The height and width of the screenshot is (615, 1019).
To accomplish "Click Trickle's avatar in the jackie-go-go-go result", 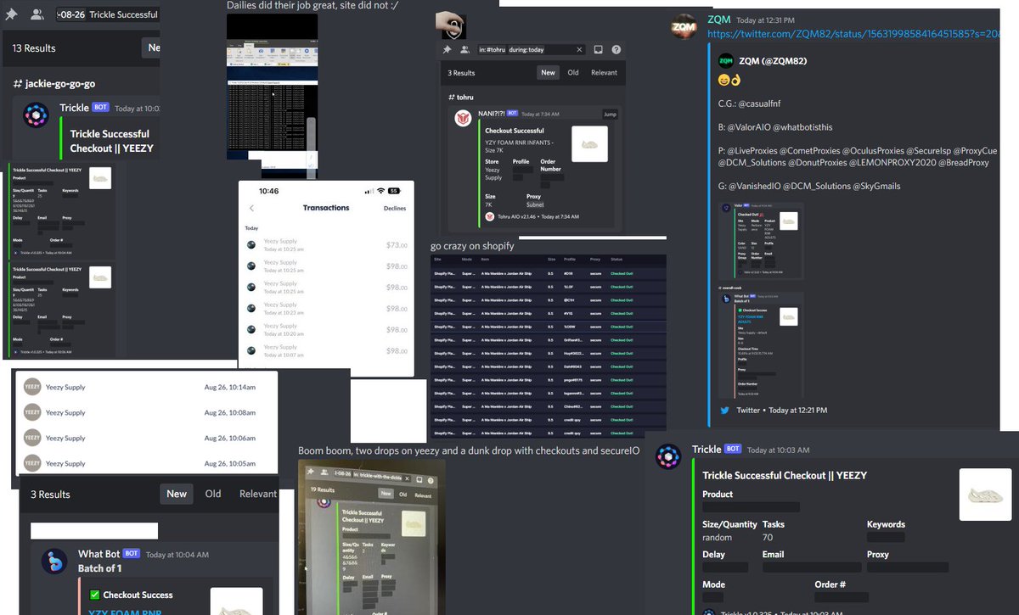I will click(x=36, y=115).
